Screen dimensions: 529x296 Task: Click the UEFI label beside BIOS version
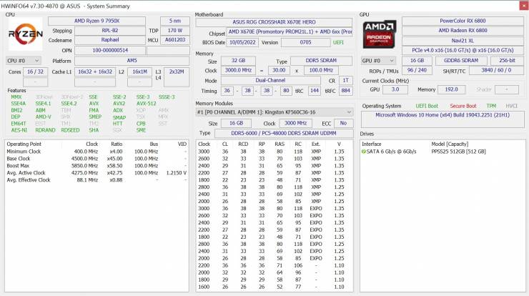338,42
